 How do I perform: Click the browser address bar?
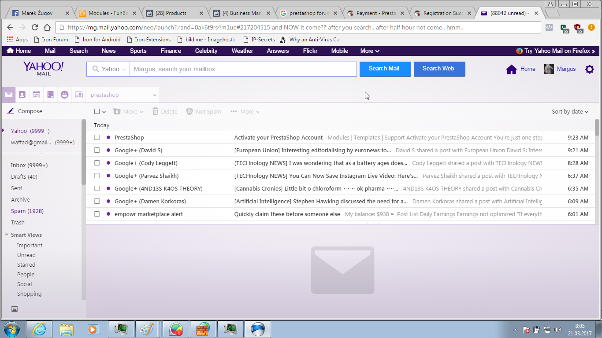298,27
